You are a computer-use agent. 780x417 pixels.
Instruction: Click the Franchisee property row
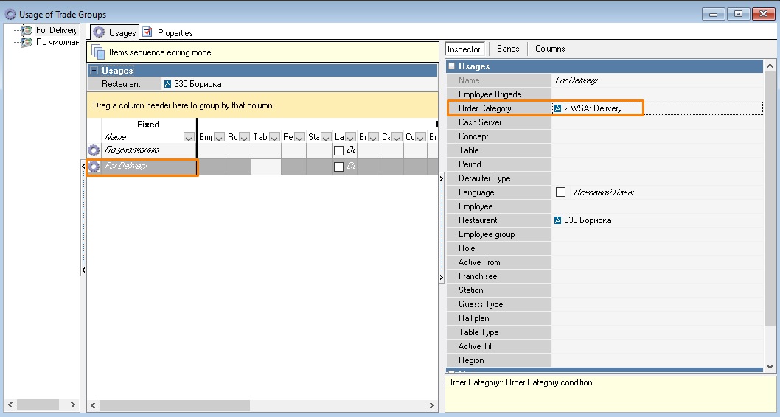tap(605, 276)
